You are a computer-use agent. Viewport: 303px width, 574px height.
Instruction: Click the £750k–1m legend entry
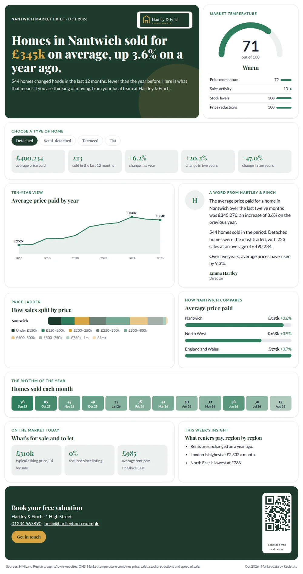78,338
